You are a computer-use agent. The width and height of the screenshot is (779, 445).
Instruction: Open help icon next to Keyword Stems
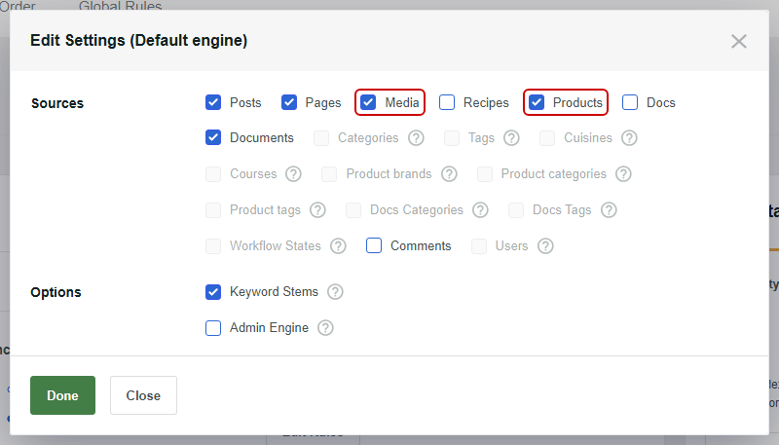(335, 292)
